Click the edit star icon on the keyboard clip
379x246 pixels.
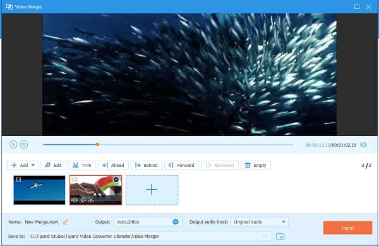click(83, 200)
